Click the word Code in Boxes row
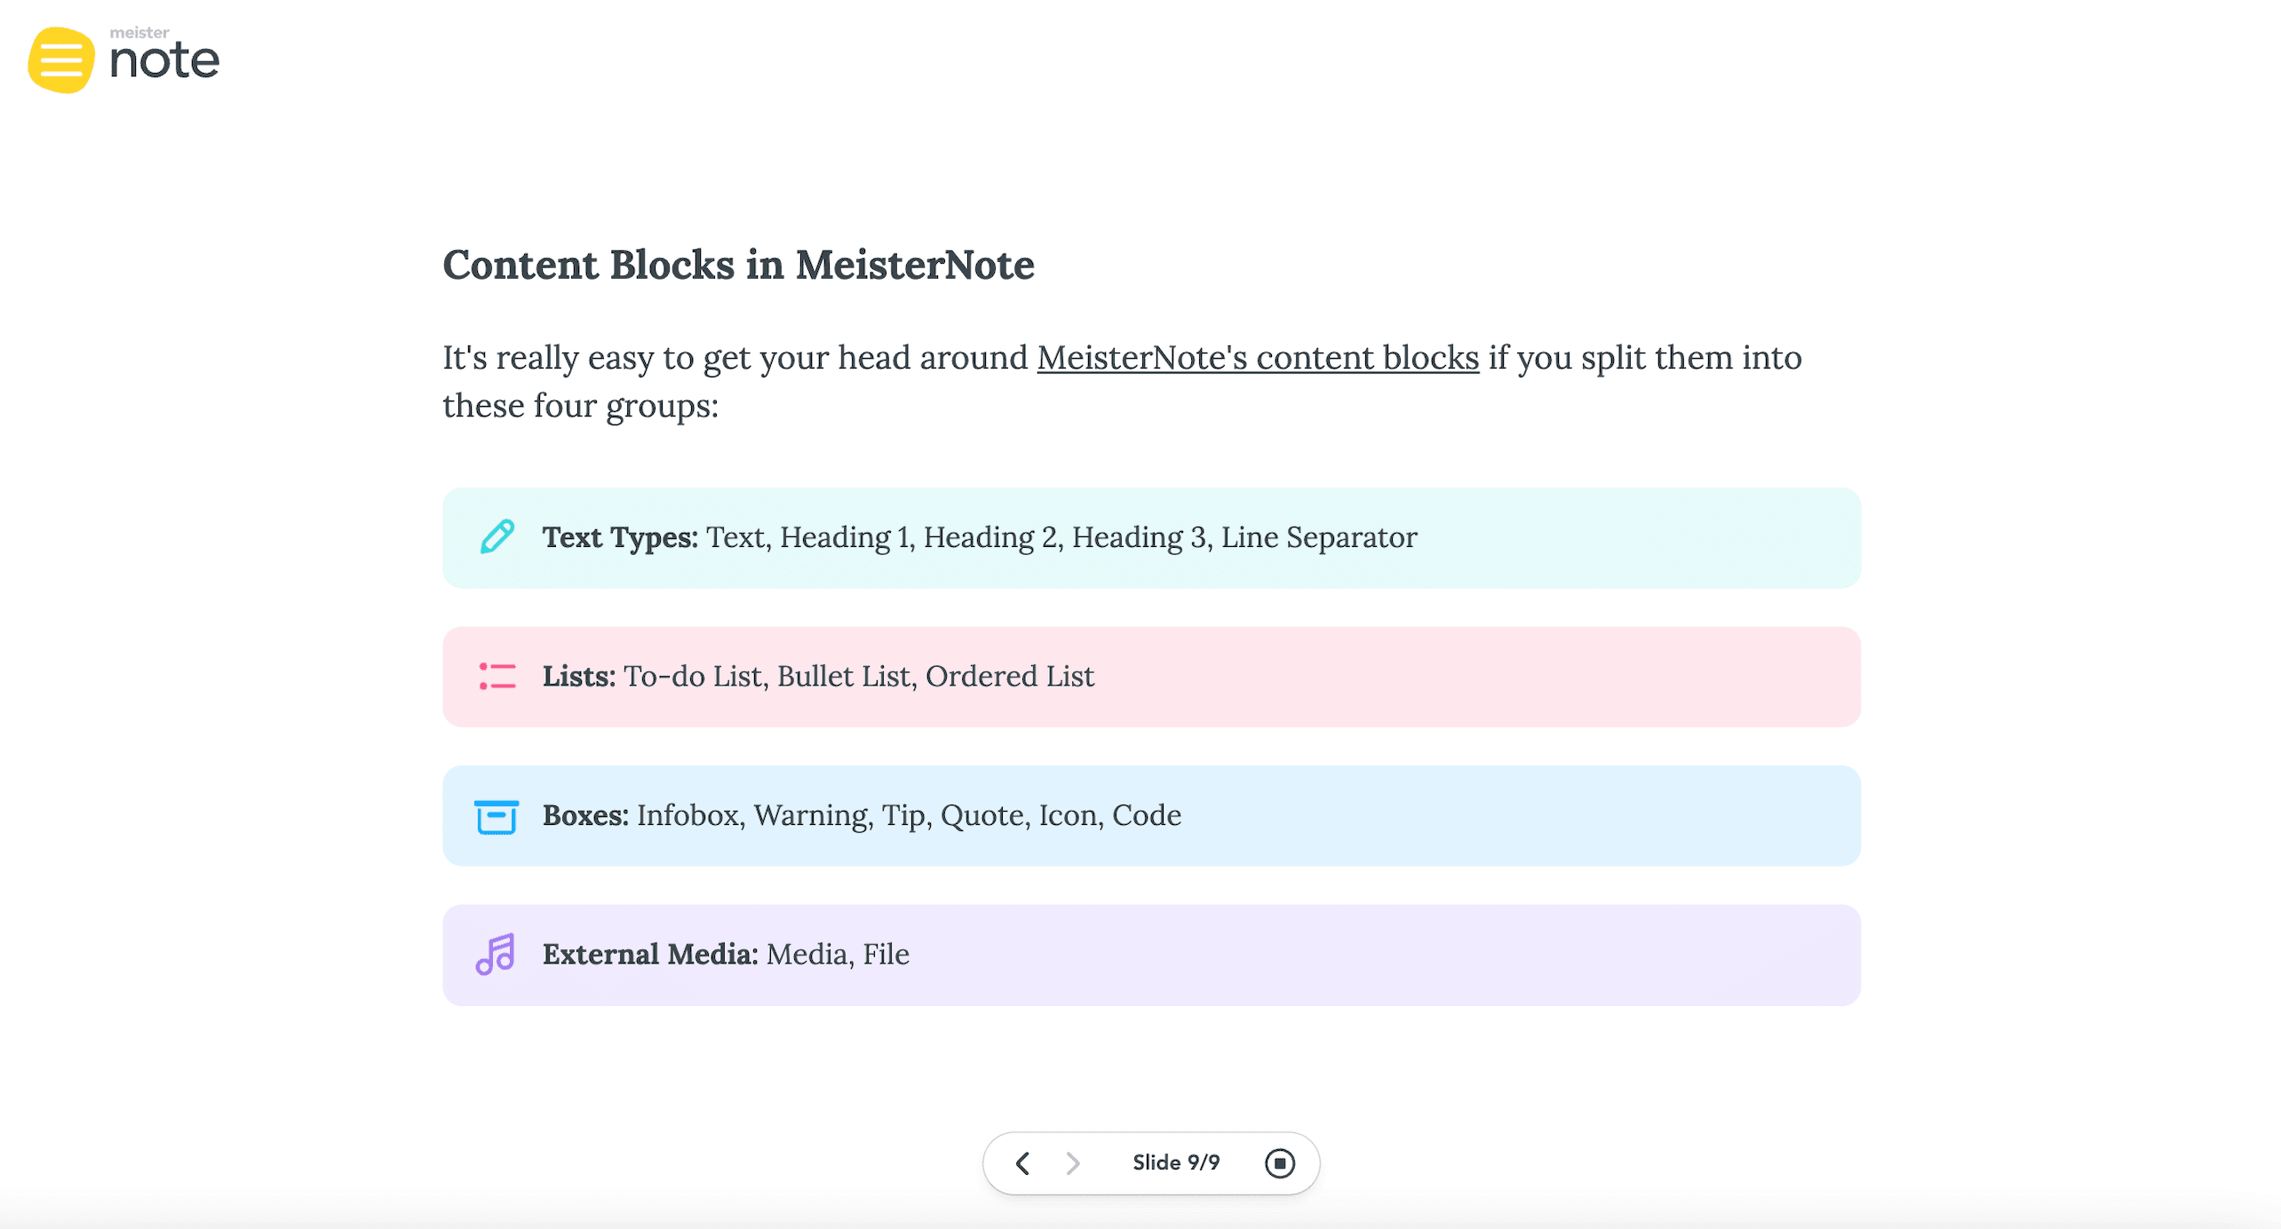Screen dimensions: 2281x1229 pyautogui.click(x=1146, y=815)
